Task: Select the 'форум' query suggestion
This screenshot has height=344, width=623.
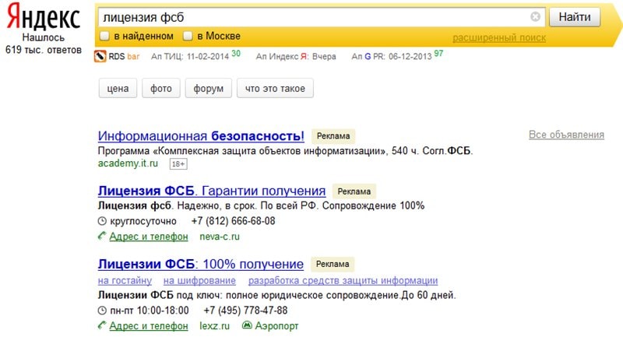Action: [208, 88]
